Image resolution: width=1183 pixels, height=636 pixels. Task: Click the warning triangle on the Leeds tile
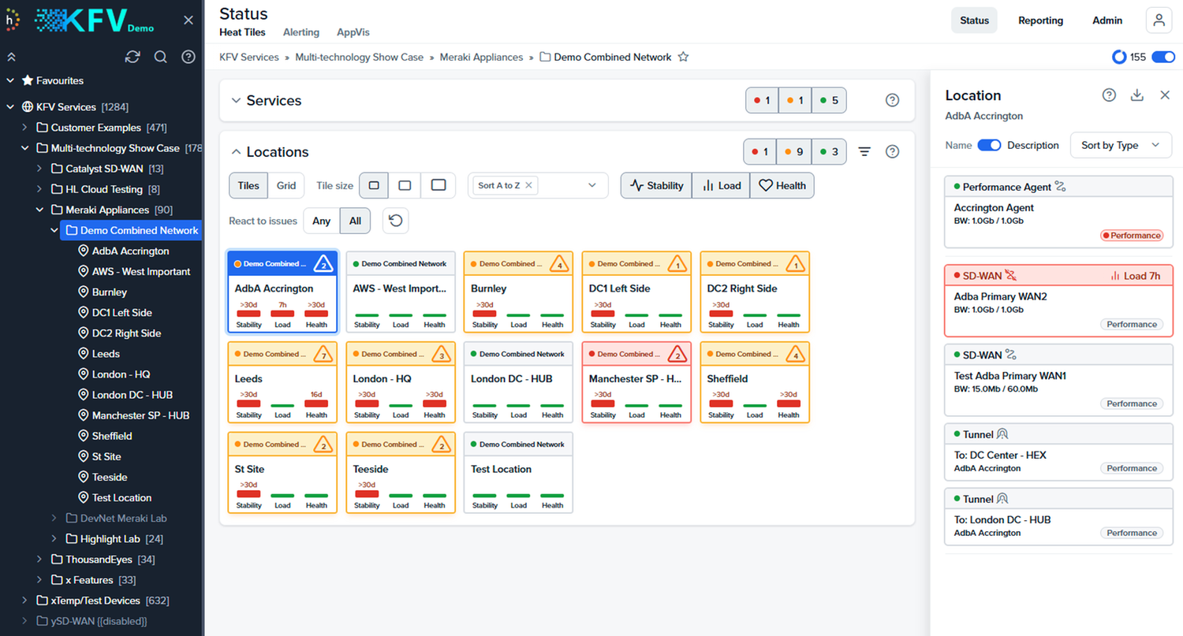point(323,354)
